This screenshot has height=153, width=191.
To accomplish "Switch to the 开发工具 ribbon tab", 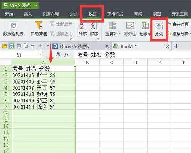I will [x=180, y=14].
